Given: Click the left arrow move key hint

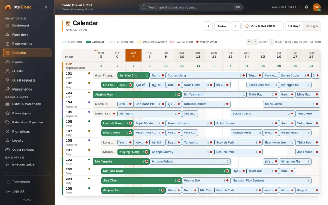Looking at the screenshot, I should (x=249, y=42).
